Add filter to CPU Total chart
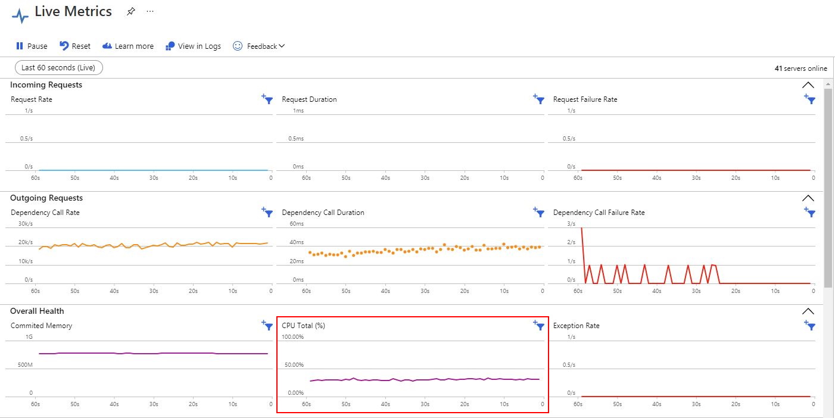This screenshot has height=418, width=835. tap(539, 325)
